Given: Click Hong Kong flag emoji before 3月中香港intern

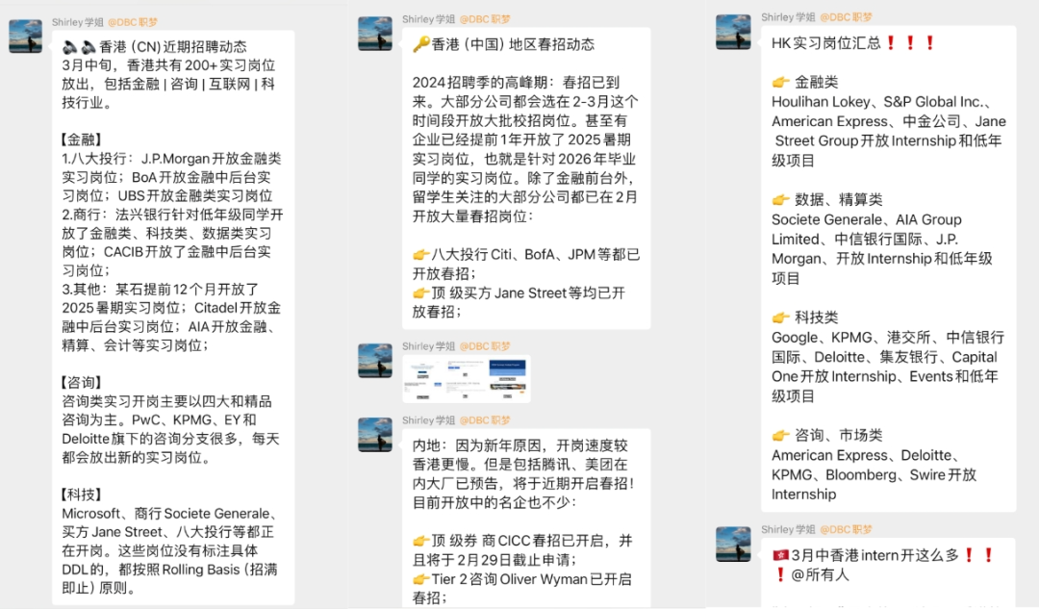Looking at the screenshot, I should pos(780,555).
